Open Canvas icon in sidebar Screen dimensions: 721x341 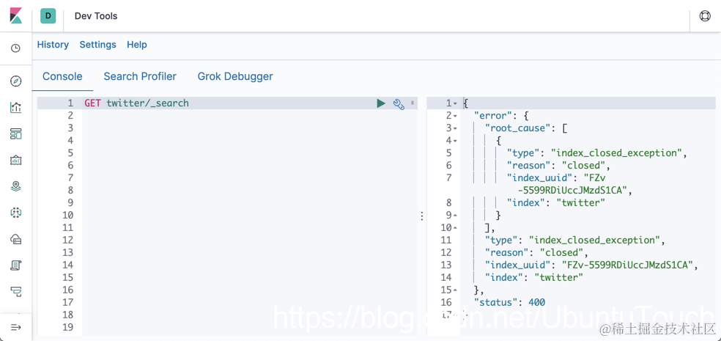pyautogui.click(x=15, y=160)
